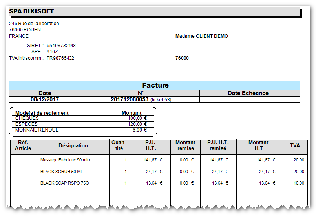Screen dimensions: 316x218
Task: Select the BLACK SOAP RSPO 75G item
Action: pos(65,183)
